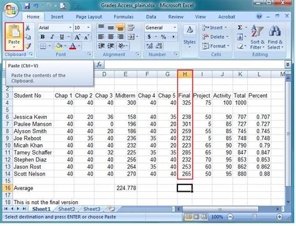Toggle Middle Align vertical alignment
The image size is (296, 226).
pos(111,27)
